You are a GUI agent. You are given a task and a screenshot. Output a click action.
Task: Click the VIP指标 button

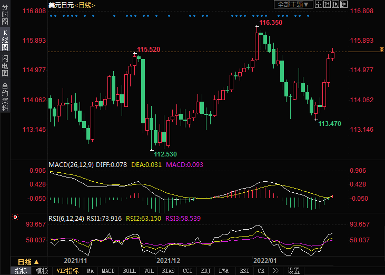pos(67,271)
